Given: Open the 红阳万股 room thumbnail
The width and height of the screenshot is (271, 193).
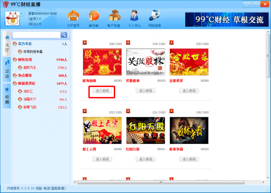Looking at the screenshot, I should coord(146,130).
